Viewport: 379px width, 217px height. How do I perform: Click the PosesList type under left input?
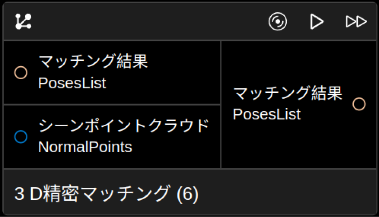72,83
